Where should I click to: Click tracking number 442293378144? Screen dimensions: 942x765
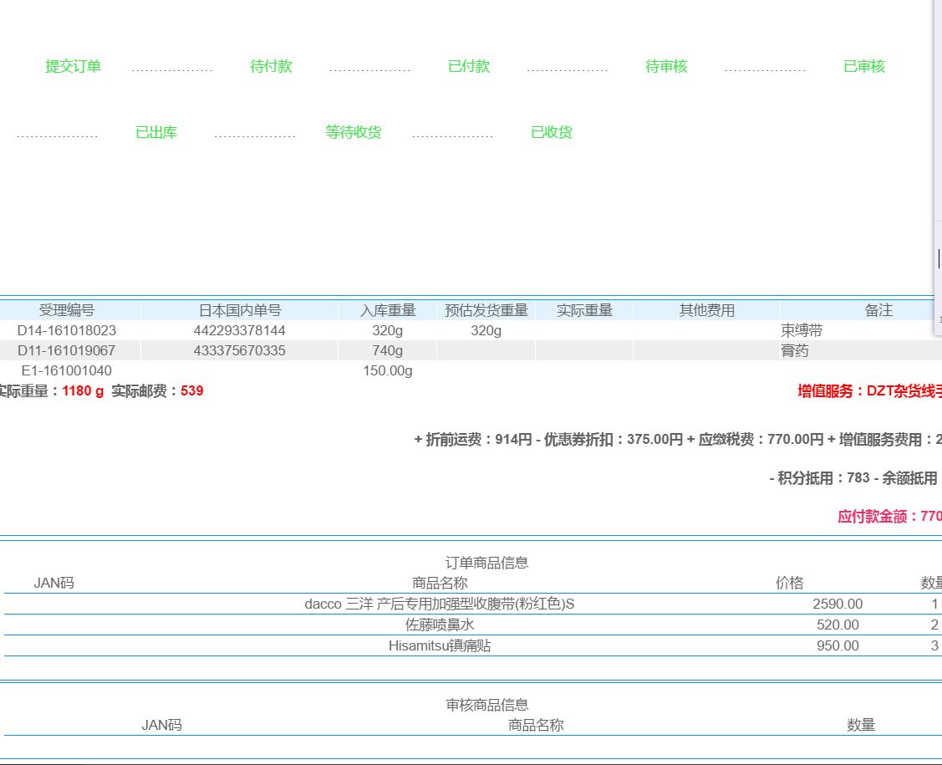point(240,330)
